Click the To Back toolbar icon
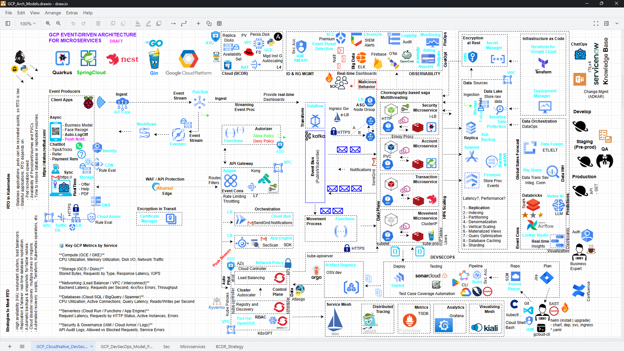 coord(123,23)
